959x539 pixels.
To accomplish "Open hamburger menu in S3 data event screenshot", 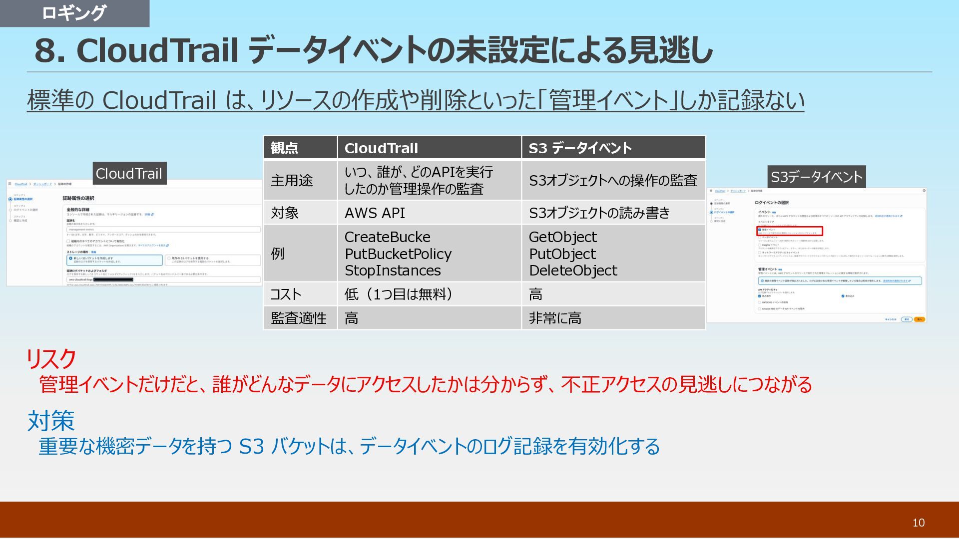I will [710, 191].
